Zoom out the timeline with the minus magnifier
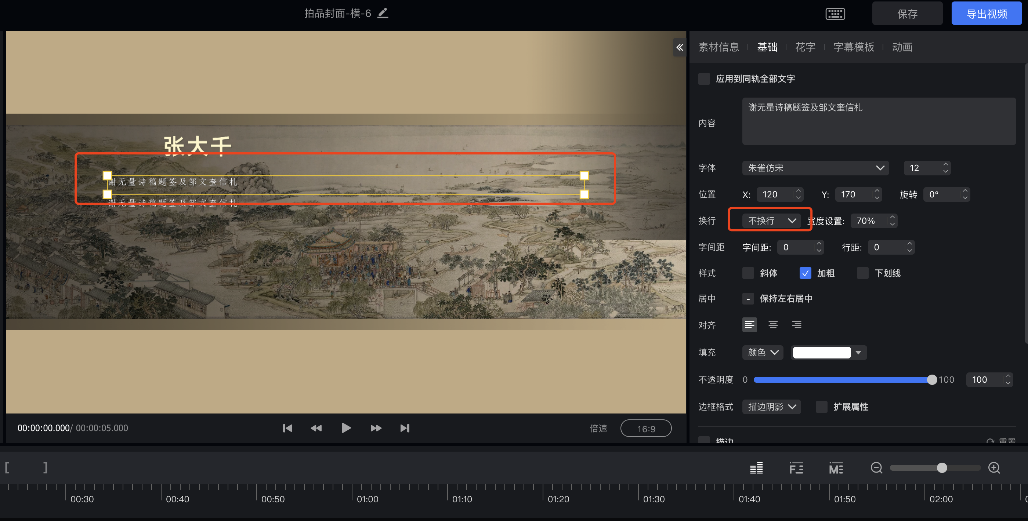Viewport: 1028px width, 521px height. (x=876, y=468)
